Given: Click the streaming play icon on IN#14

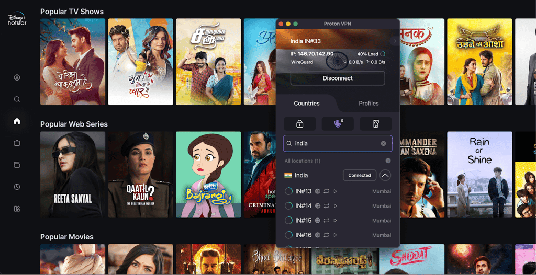Looking at the screenshot, I should 336,206.
